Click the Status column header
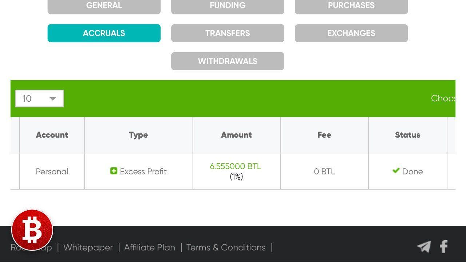Viewport: 466px width, 262px height. click(x=407, y=135)
